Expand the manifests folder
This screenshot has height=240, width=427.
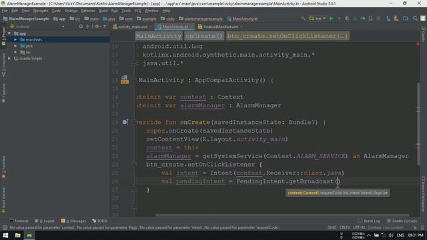point(15,40)
